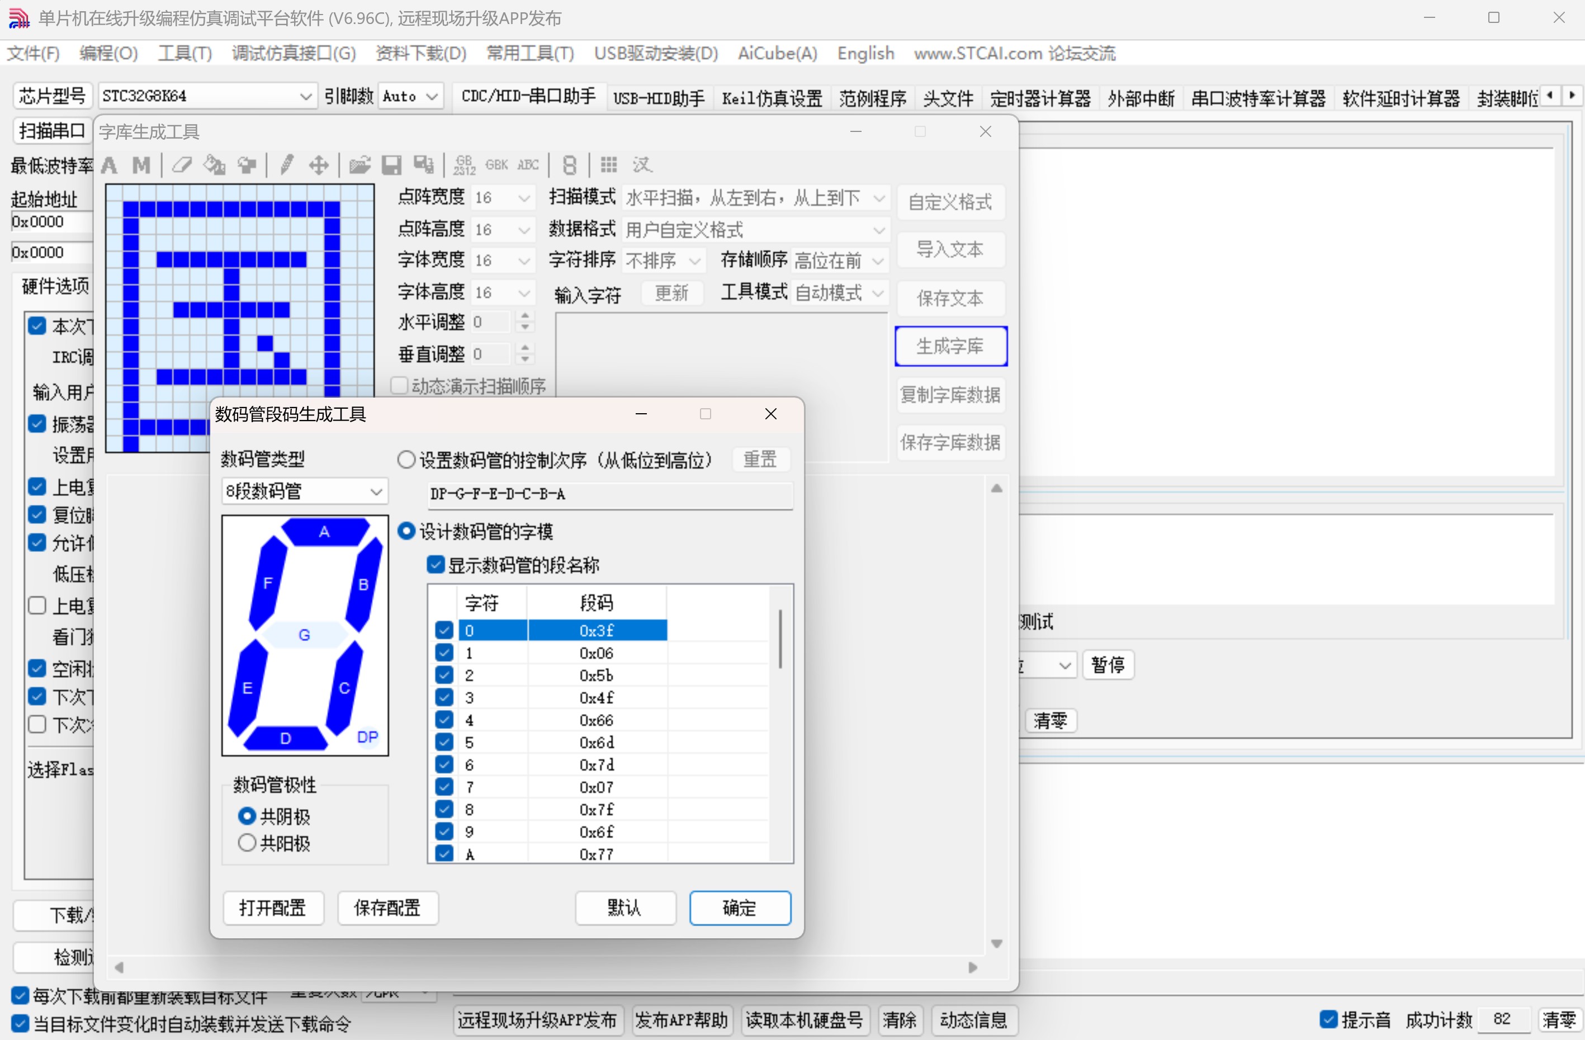Click the 保存配置 button
Image resolution: width=1585 pixels, height=1040 pixels.
tap(387, 907)
